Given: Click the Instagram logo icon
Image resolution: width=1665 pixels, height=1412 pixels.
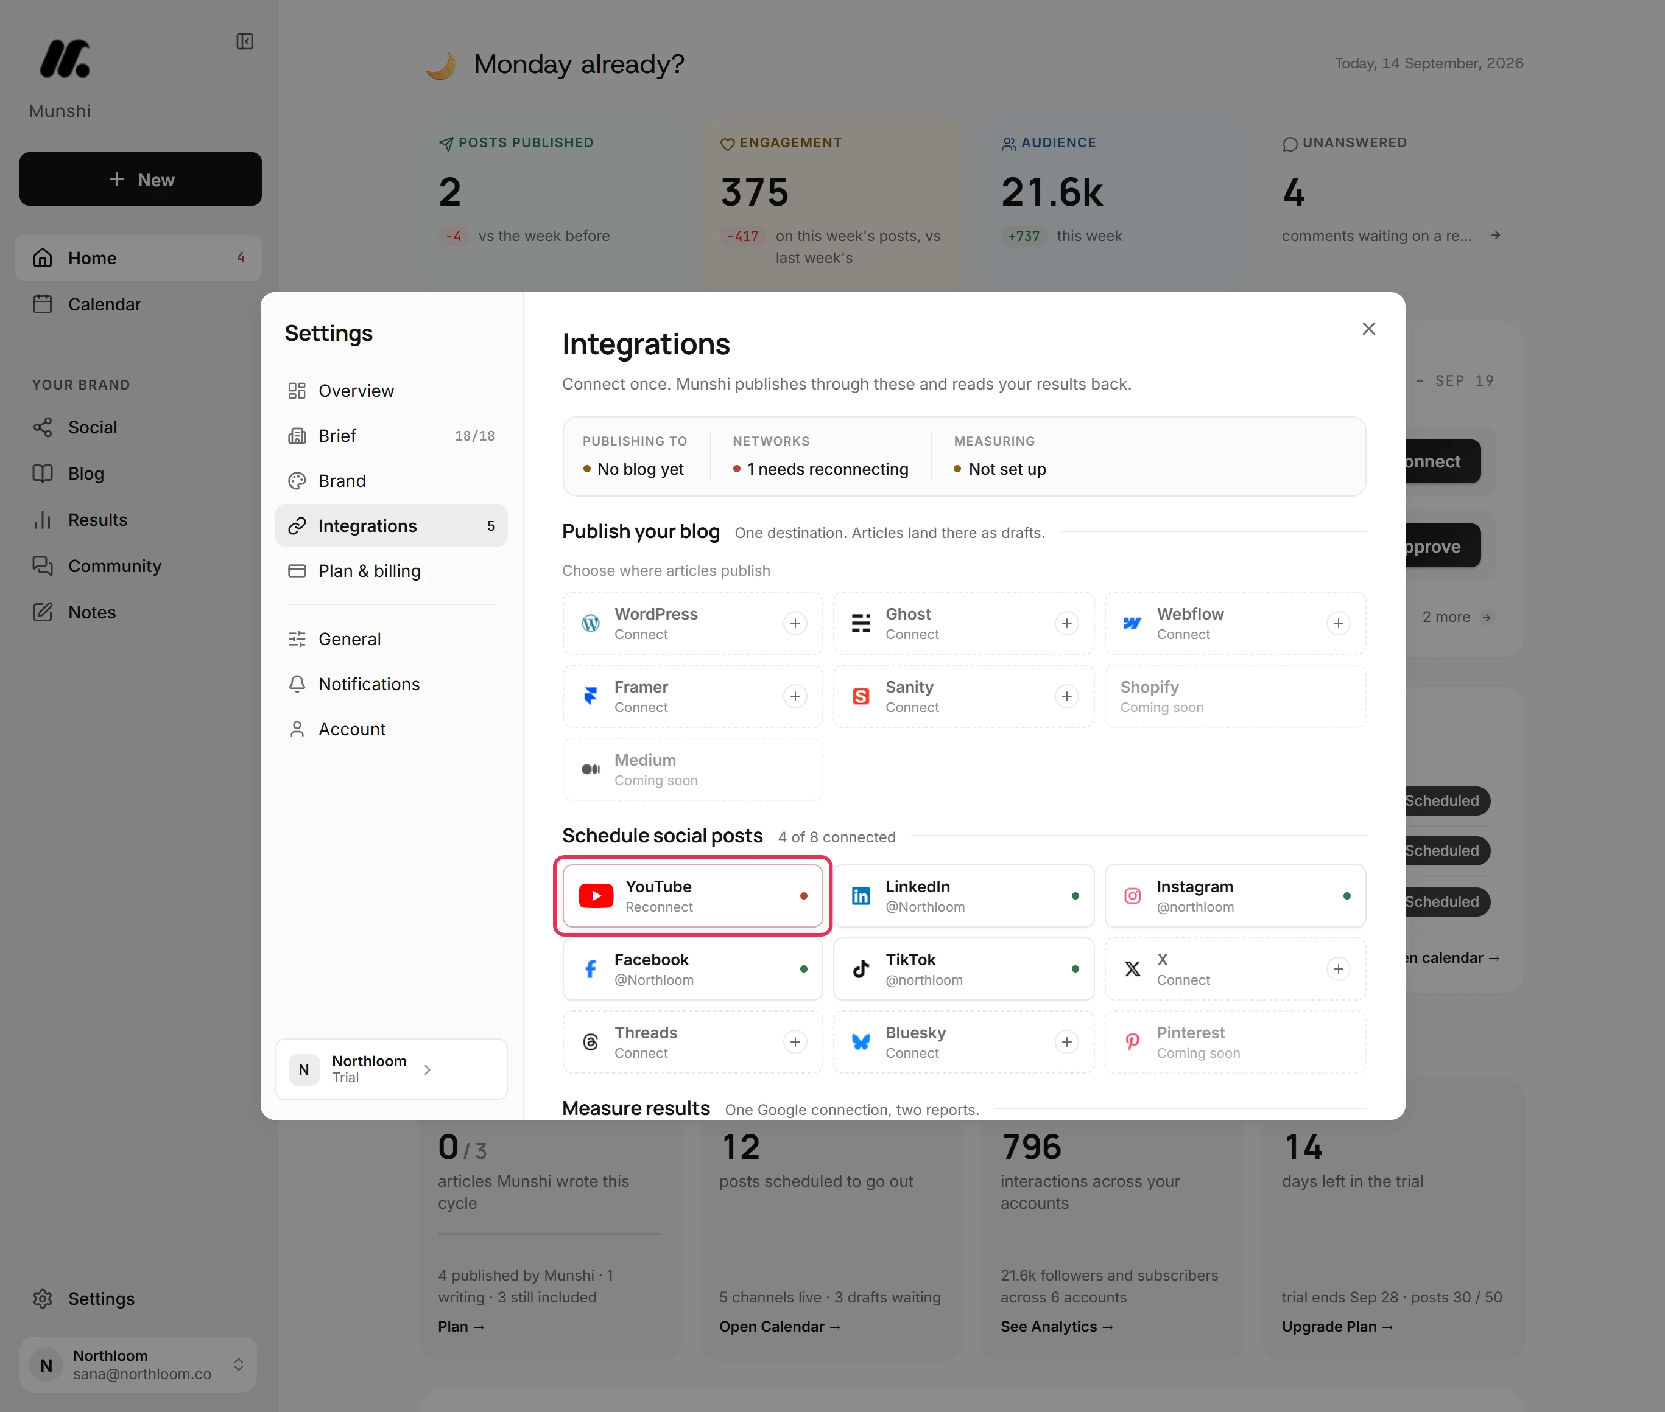Looking at the screenshot, I should (x=1132, y=896).
